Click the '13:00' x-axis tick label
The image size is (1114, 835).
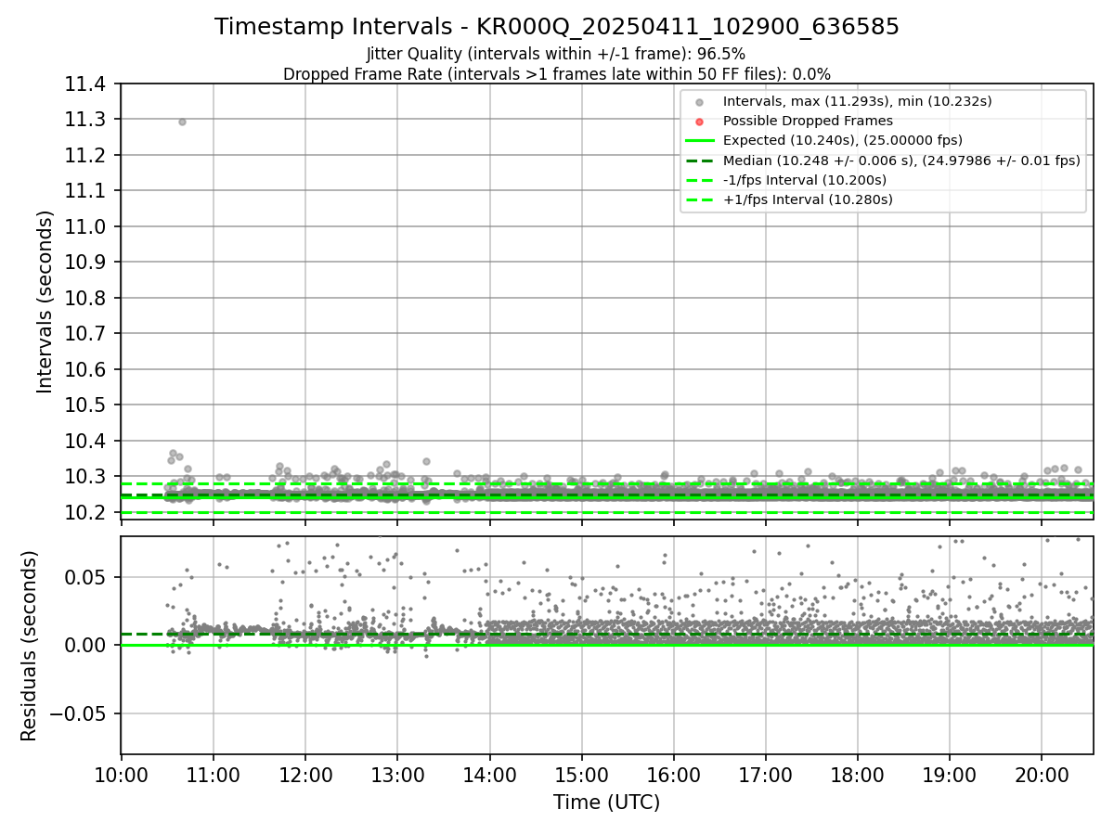[x=397, y=775]
